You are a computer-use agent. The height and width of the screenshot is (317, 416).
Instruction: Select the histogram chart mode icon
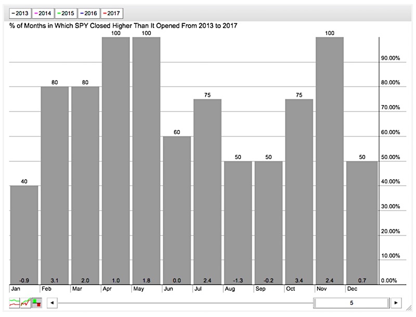[x=36, y=302]
